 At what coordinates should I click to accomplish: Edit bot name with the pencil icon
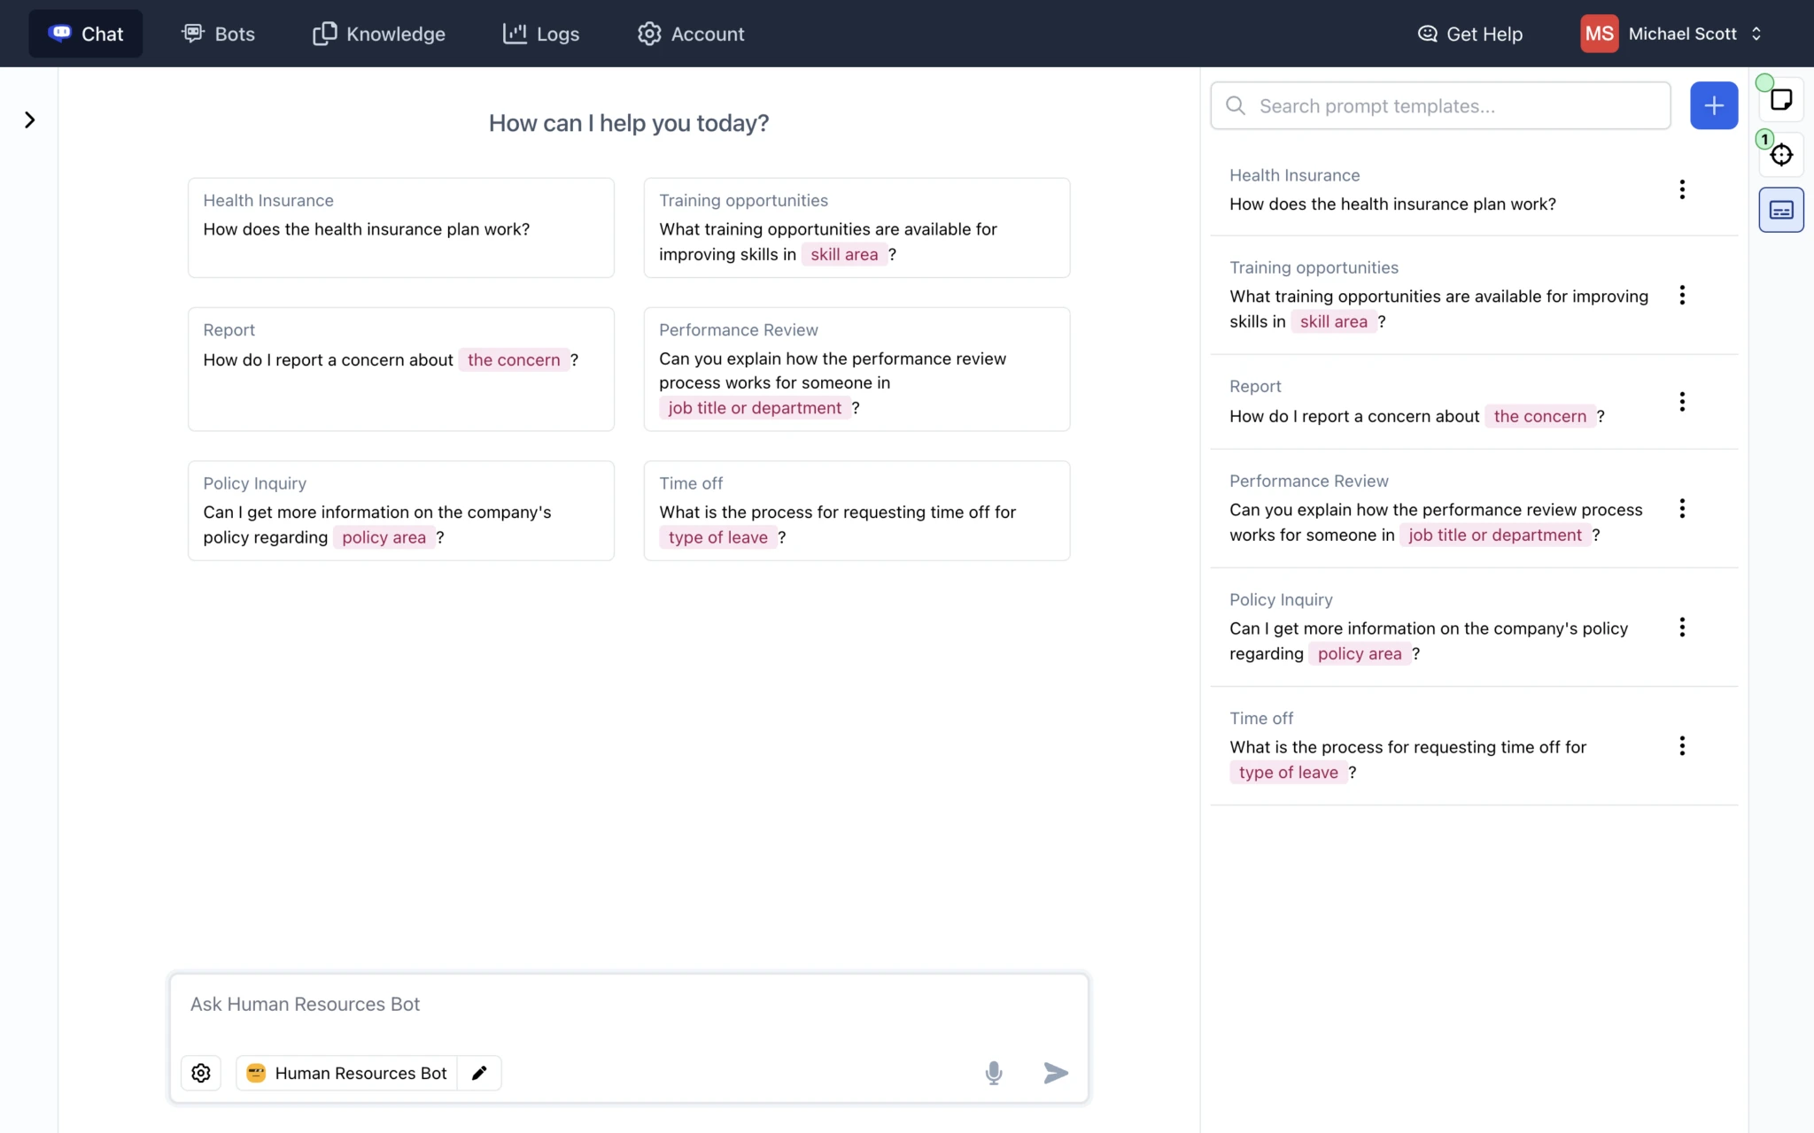(479, 1073)
